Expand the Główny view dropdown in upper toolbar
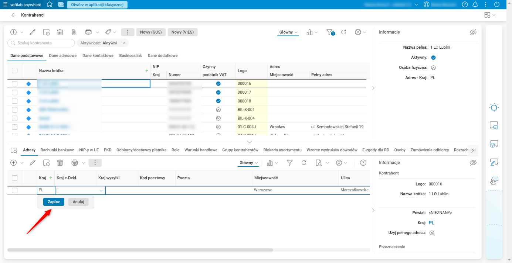 [288, 32]
